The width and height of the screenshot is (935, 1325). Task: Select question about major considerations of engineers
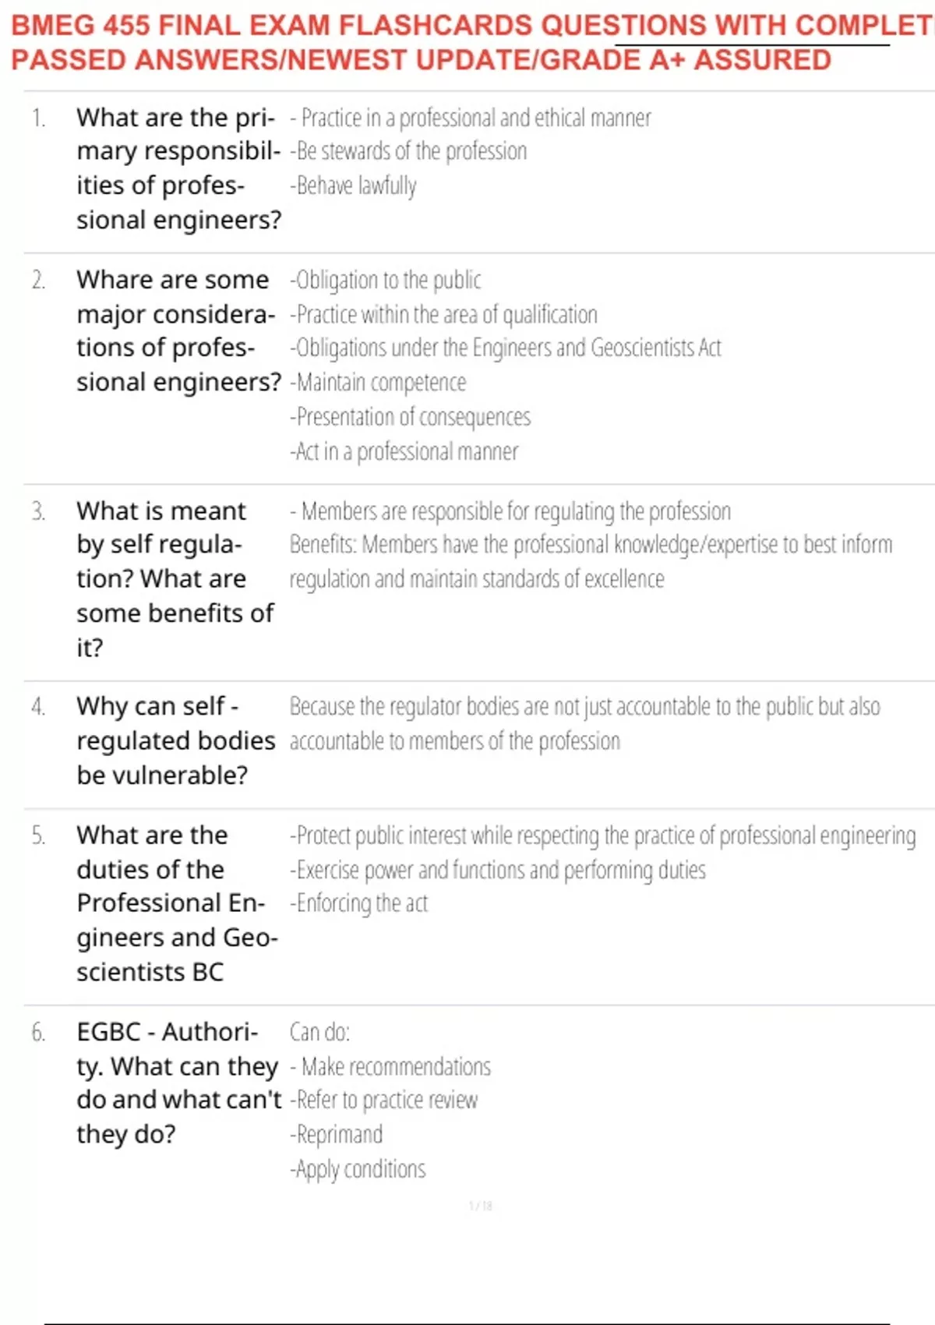pyautogui.click(x=178, y=330)
